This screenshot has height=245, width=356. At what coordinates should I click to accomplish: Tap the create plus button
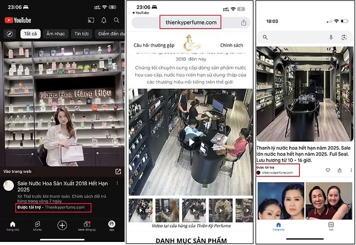coord(62,225)
